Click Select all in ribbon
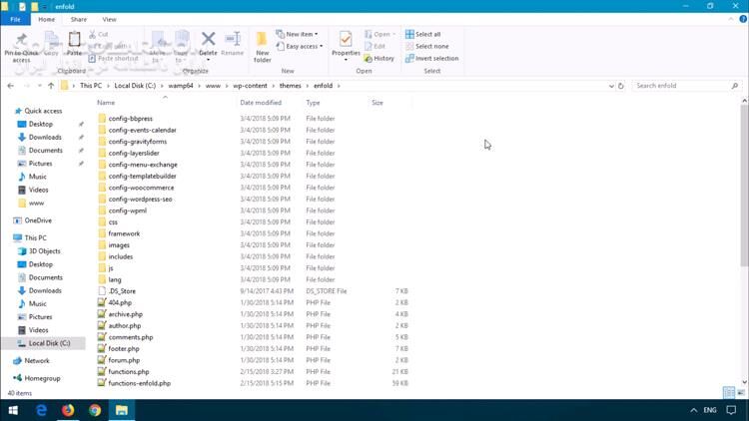This screenshot has width=749, height=421. 426,34
